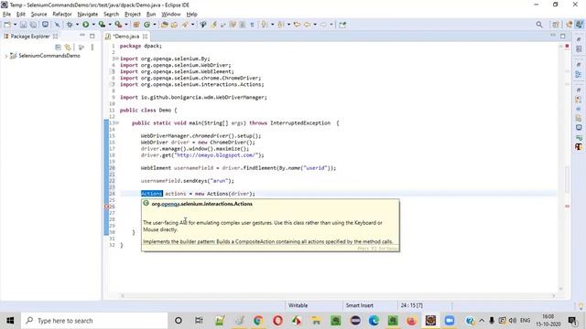586x329 pixels.
Task: Click the Last Edit Location icon
Action: 297,25
